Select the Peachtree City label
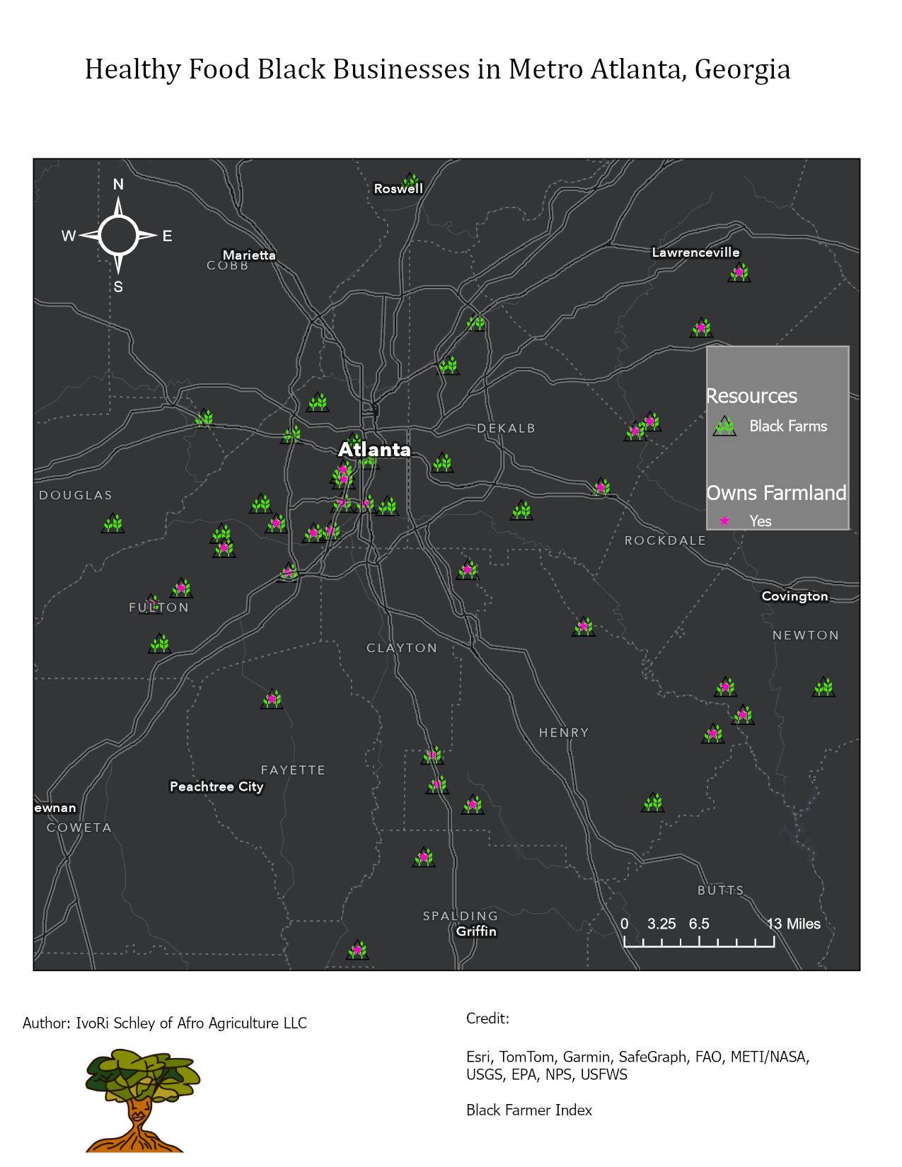 tap(216, 786)
